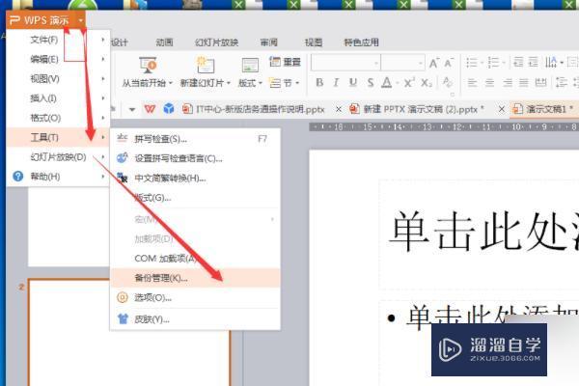Click the decrease indent icon
The width and height of the screenshot is (579, 386).
[518, 62]
